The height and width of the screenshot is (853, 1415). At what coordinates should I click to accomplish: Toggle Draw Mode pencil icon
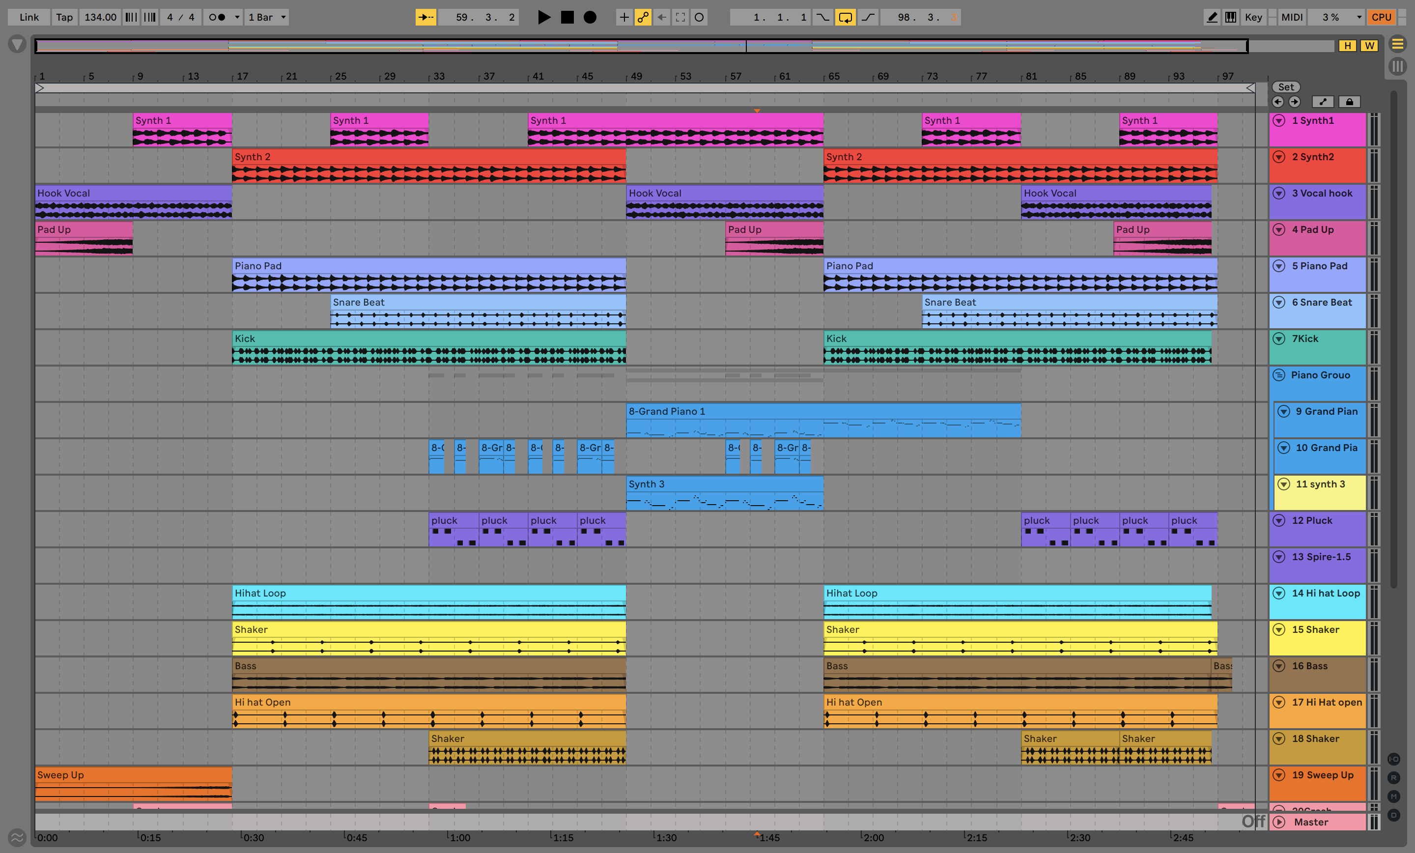[x=1212, y=17]
